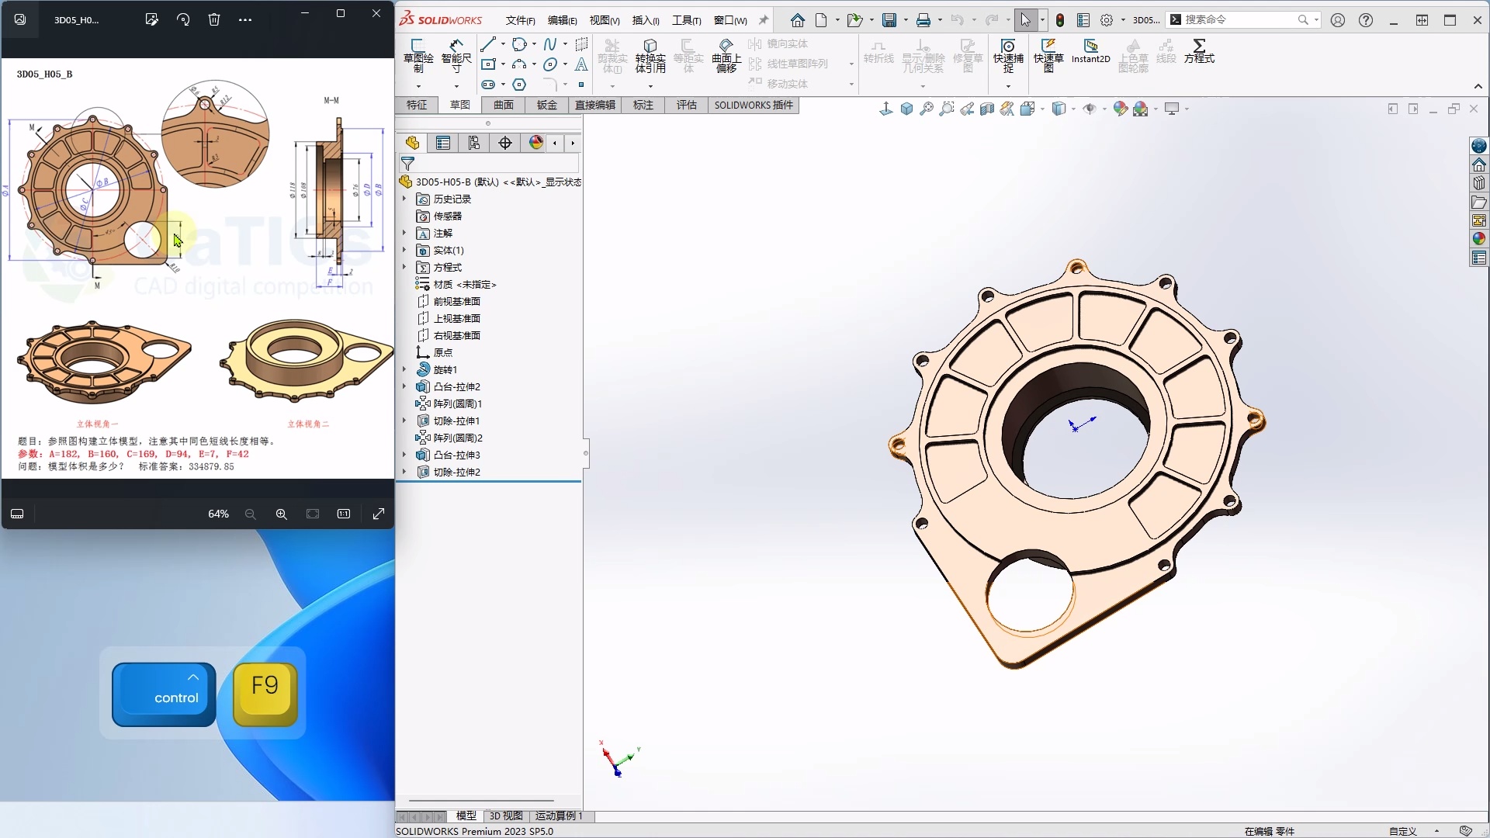The height and width of the screenshot is (838, 1490).
Task: Open the display style dropdown in the heads-up toolbar
Action: pos(1075,109)
